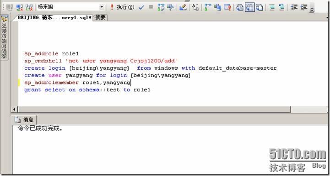Switch output to Results to Grid
The image size is (330, 176).
[x=249, y=7]
